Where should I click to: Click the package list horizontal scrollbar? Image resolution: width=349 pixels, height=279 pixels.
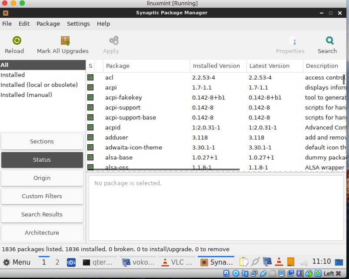pyautogui.click(x=163, y=169)
